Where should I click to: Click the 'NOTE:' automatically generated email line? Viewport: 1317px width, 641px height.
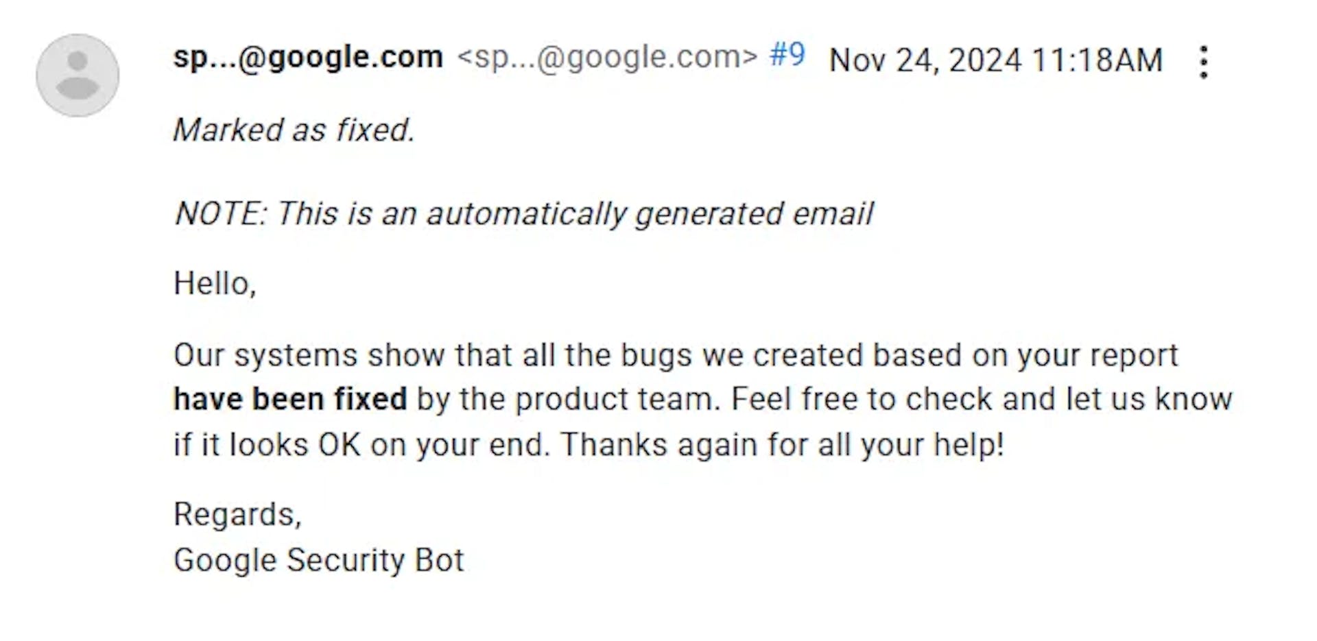(x=524, y=213)
